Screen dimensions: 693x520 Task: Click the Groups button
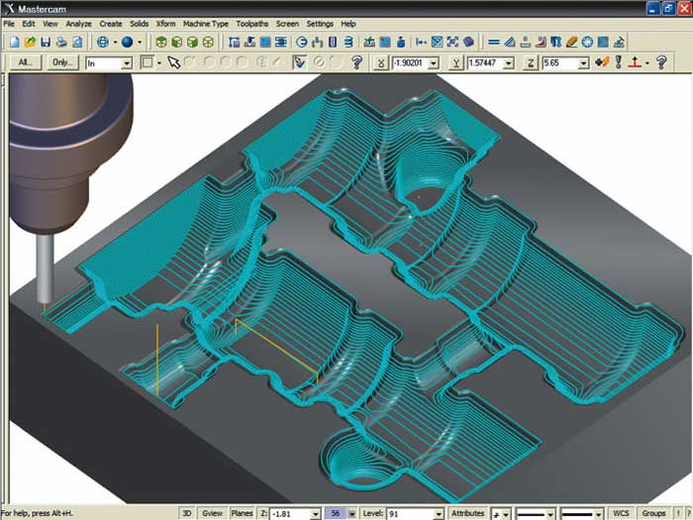coord(654,513)
